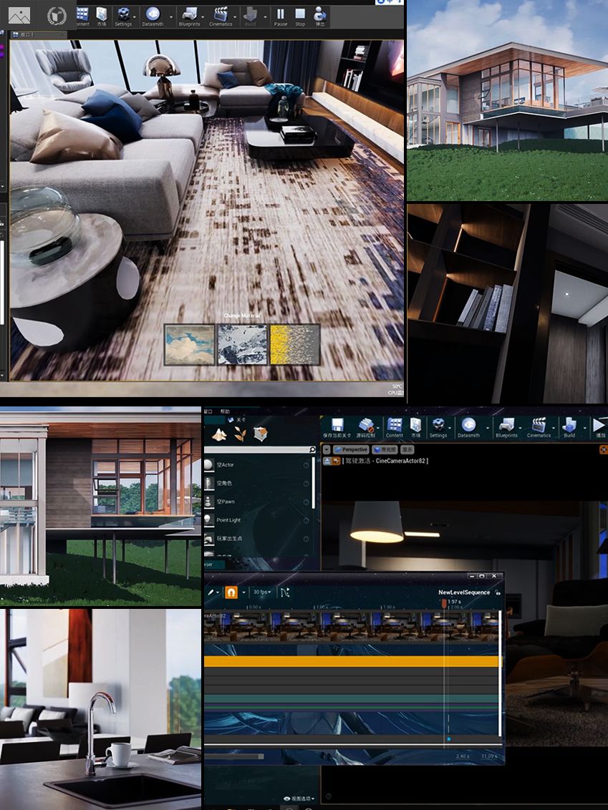Viewport: 608px width, 810px height.
Task: Open the Perspective viewport dropdown
Action: pos(352,449)
